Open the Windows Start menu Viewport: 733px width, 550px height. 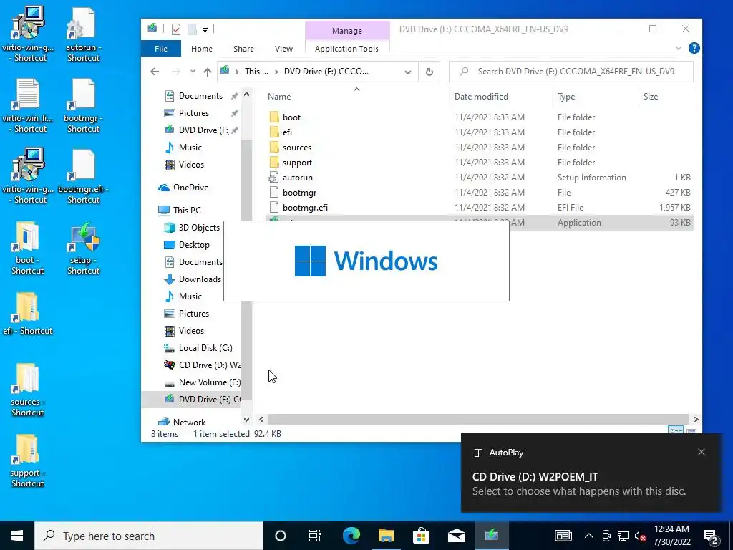[17, 536]
